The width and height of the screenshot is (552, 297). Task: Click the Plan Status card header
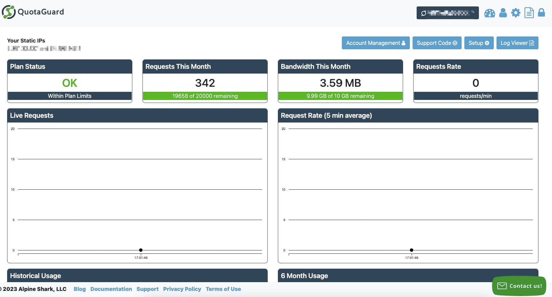coord(70,66)
